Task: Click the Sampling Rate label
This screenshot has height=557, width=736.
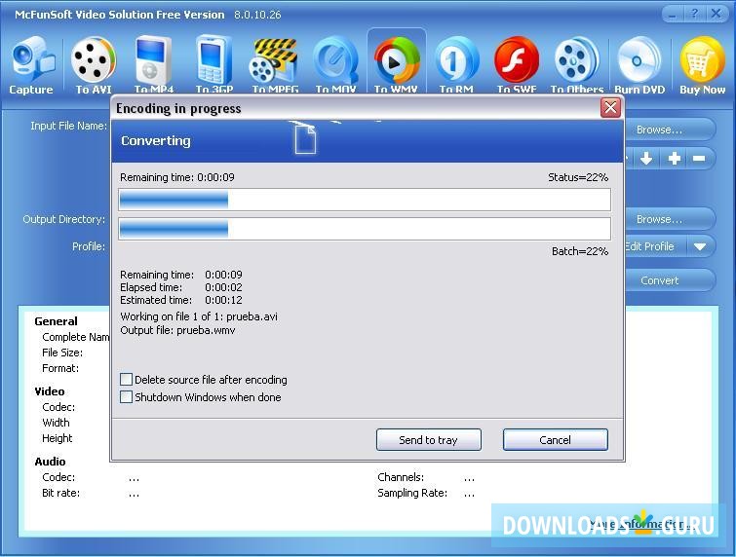Action: coord(412,493)
